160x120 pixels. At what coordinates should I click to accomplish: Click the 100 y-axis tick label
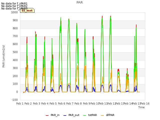[15, 84]
